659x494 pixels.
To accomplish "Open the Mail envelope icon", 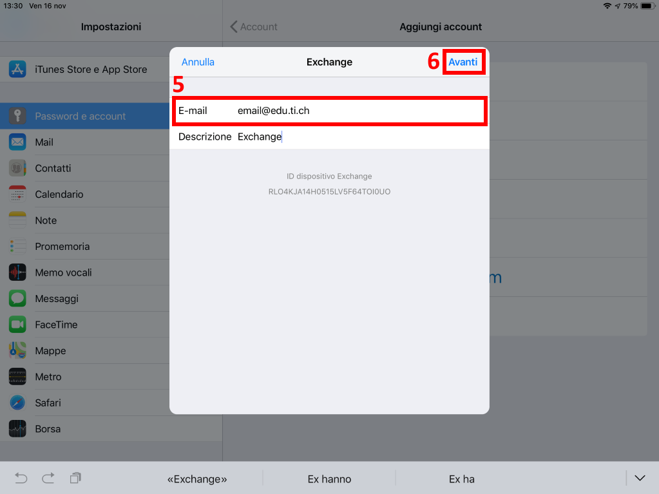I will tap(17, 142).
